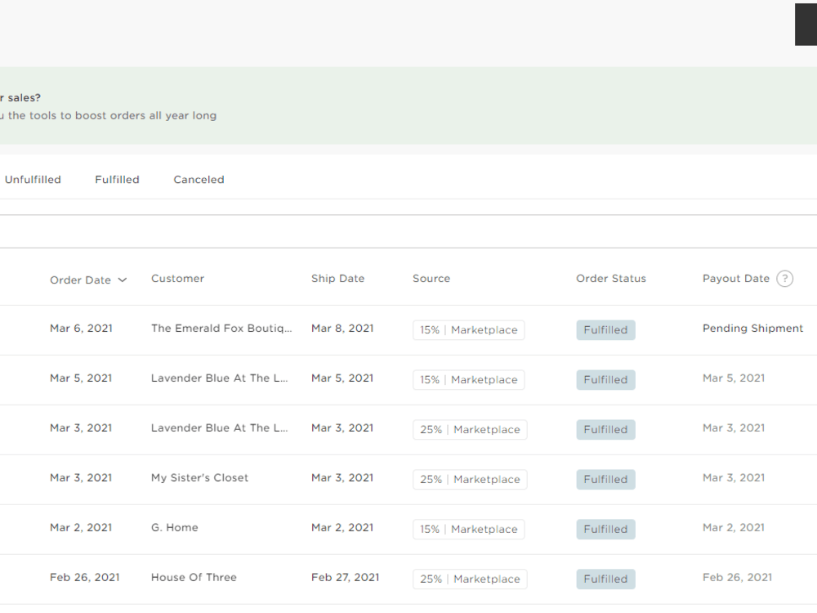817x613 pixels.
Task: Click the Customer column header
Action: click(x=177, y=279)
